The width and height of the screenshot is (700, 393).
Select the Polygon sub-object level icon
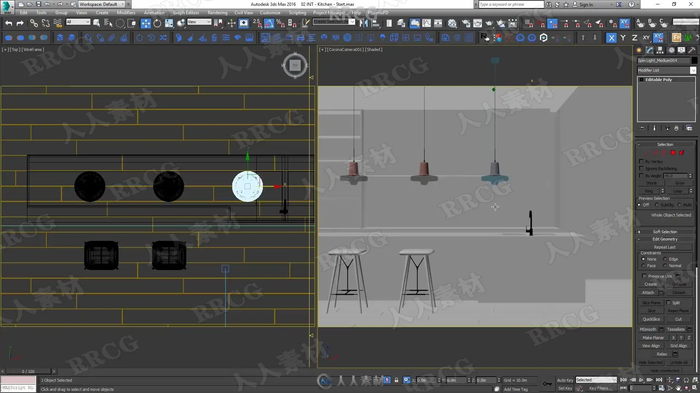pyautogui.click(x=673, y=153)
